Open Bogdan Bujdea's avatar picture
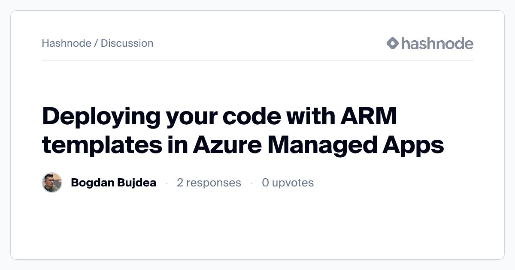515x270 pixels. coord(52,183)
